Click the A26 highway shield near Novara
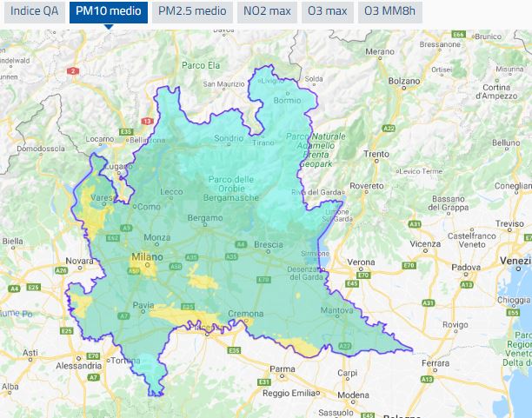 [x=61, y=269]
